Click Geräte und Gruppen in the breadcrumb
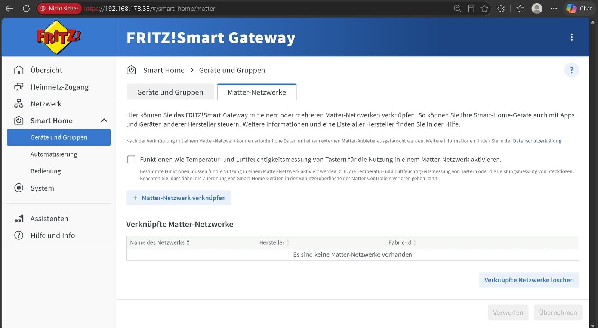 (232, 70)
